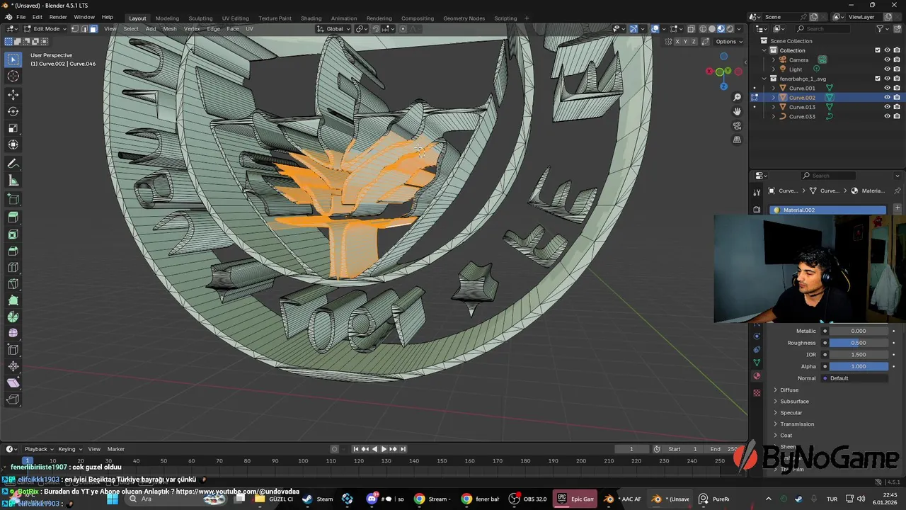The width and height of the screenshot is (906, 510).
Task: Toggle camera view icon in viewport
Action: tap(737, 125)
